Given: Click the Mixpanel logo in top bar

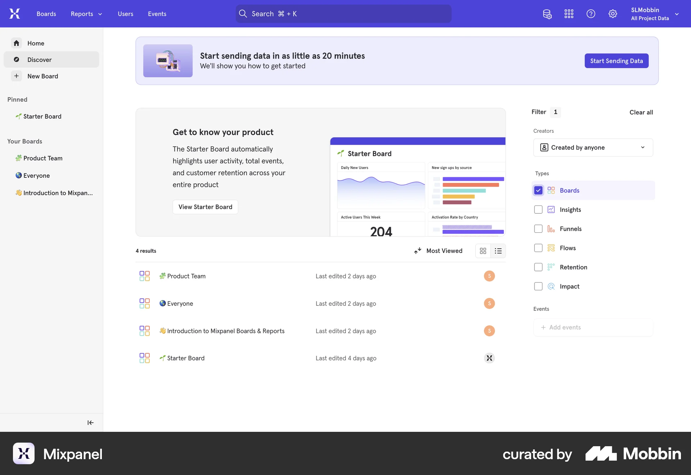Looking at the screenshot, I should [x=14, y=14].
